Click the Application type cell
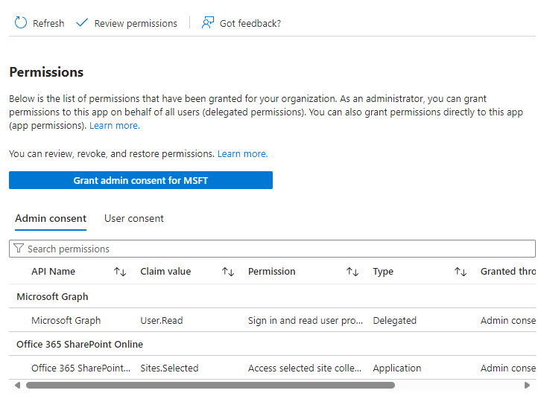544x399 pixels. (x=397, y=368)
